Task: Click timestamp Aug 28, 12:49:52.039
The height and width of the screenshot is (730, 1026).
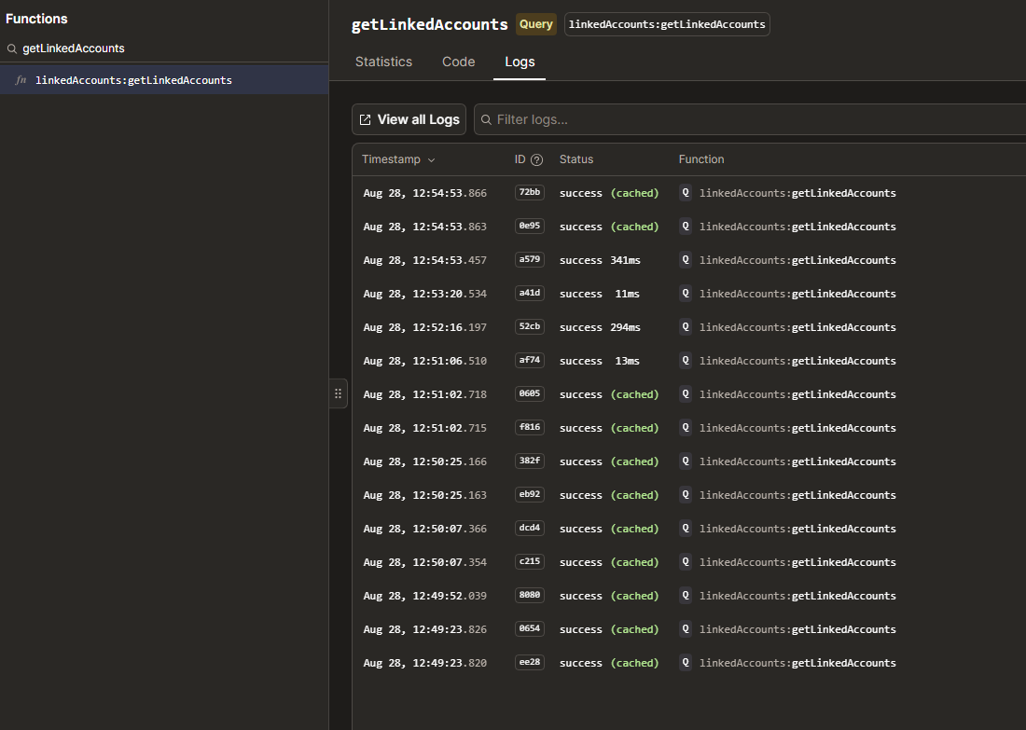Action: point(425,596)
